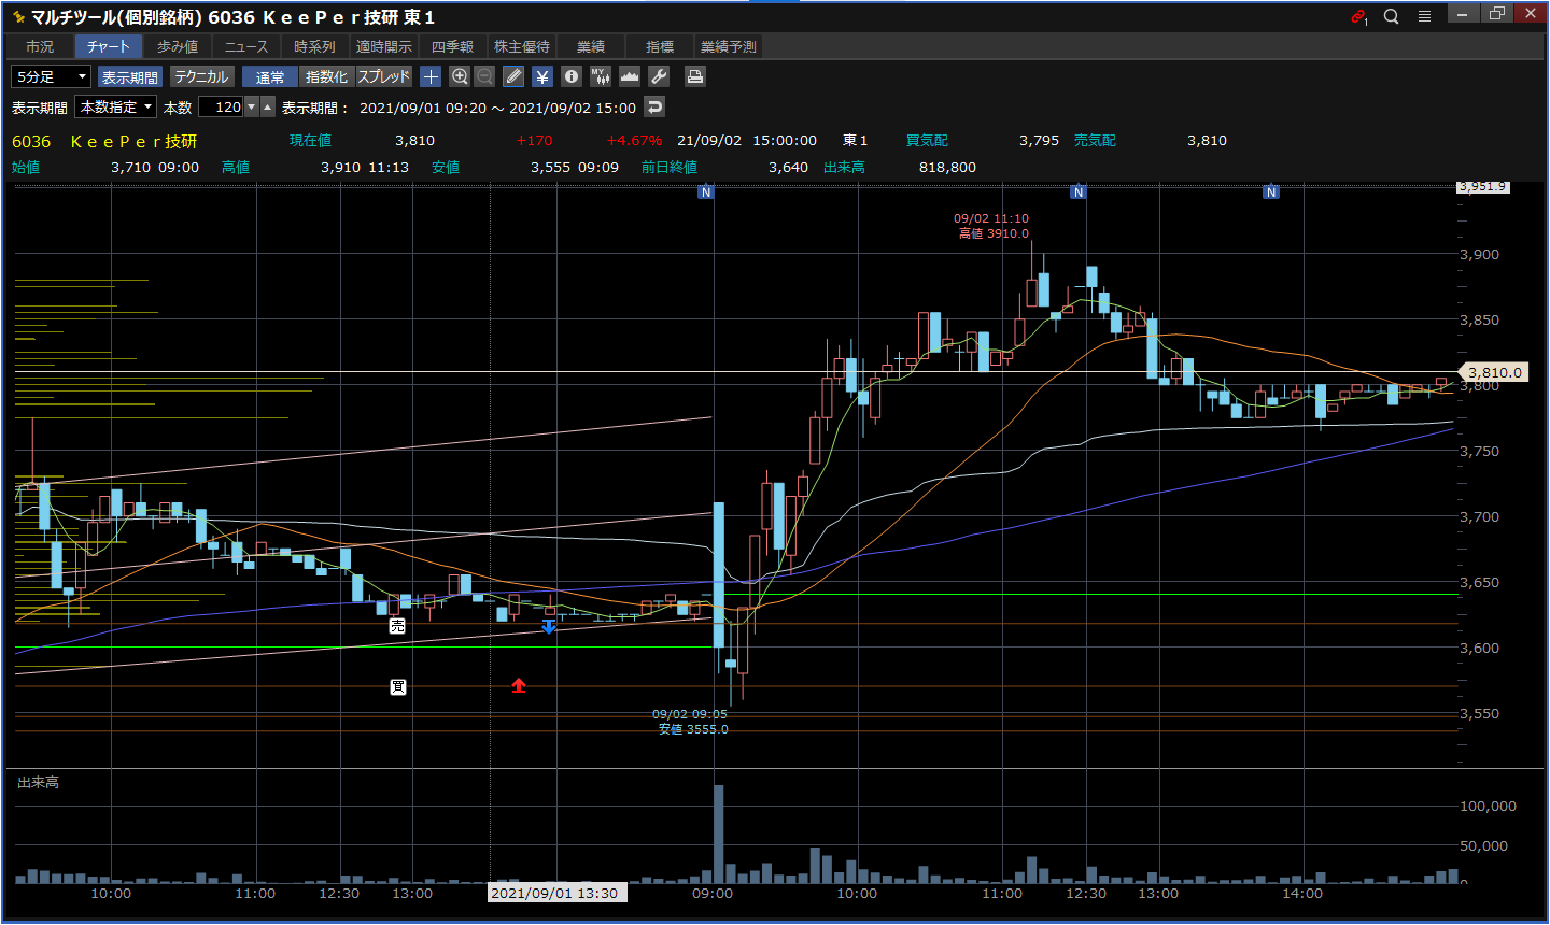Select the pencil drawing tool
Screen dimensions: 1550x925
(x=513, y=77)
